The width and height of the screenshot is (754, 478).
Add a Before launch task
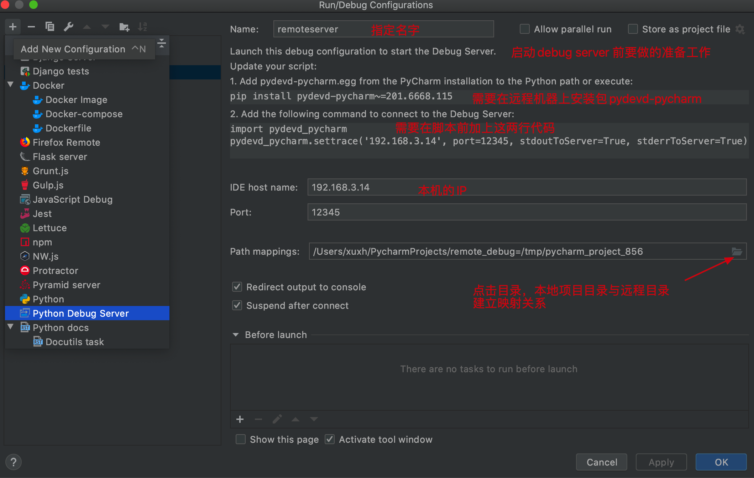coord(240,419)
